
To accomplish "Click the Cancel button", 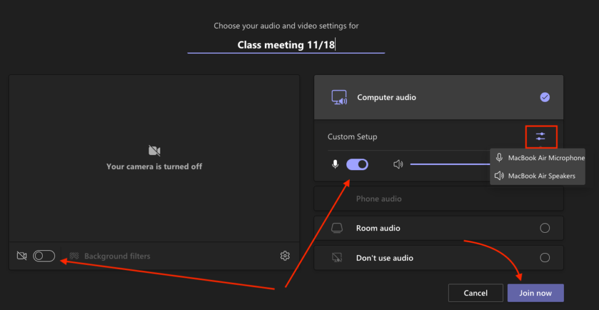I will click(x=476, y=293).
